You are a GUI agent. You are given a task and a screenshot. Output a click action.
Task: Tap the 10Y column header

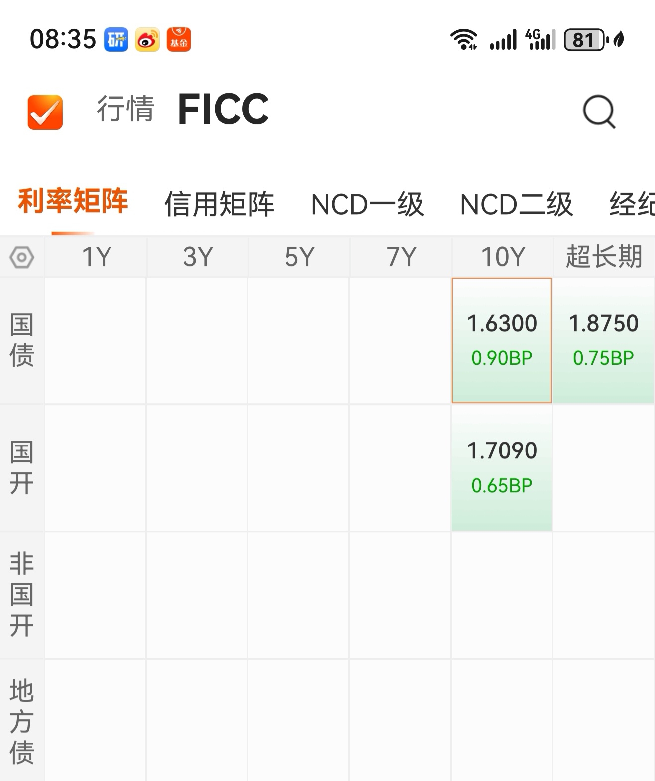tap(503, 257)
